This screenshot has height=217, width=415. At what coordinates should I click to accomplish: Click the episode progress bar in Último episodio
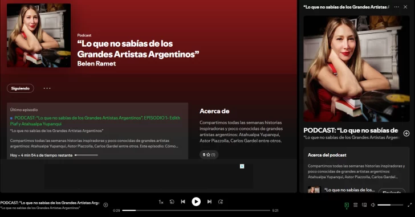(x=86, y=155)
